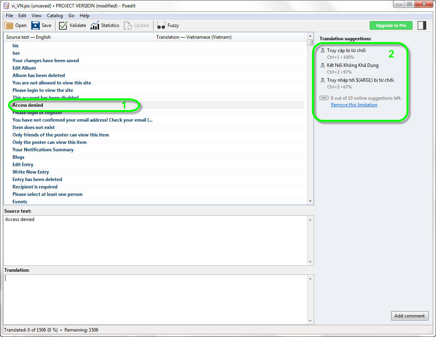Click the string list scroll down arrow
436x337 pixels.
point(310,201)
